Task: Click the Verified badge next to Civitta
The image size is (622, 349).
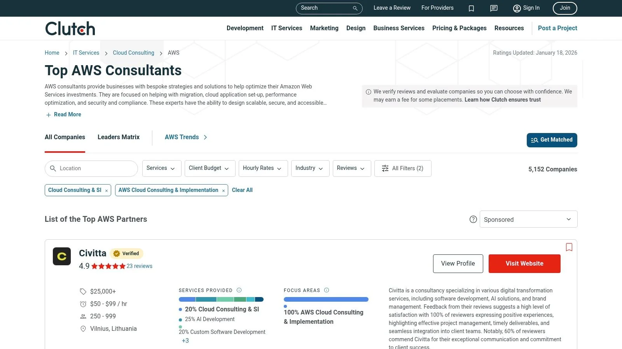Action: point(126,253)
